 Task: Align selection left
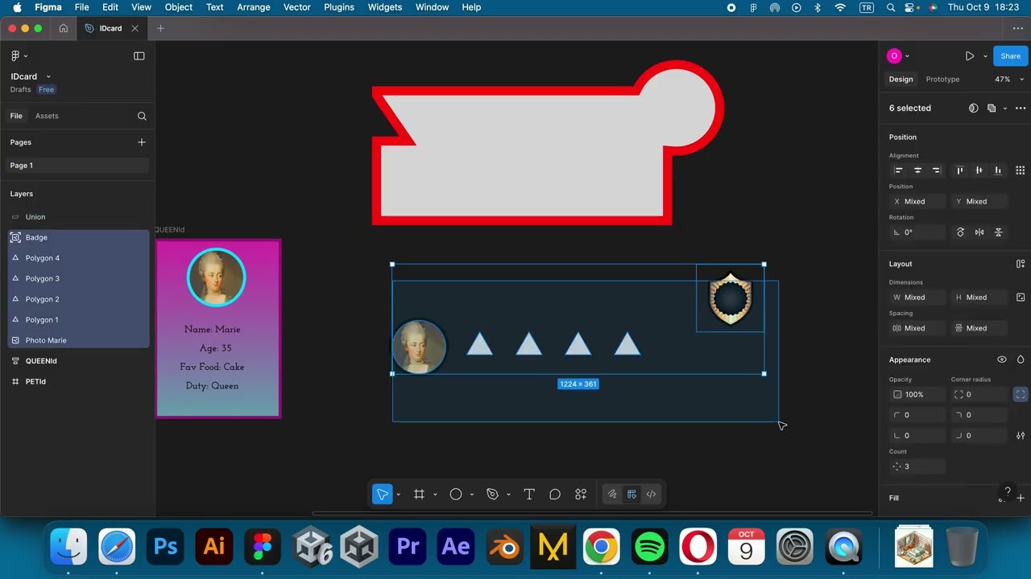point(899,170)
